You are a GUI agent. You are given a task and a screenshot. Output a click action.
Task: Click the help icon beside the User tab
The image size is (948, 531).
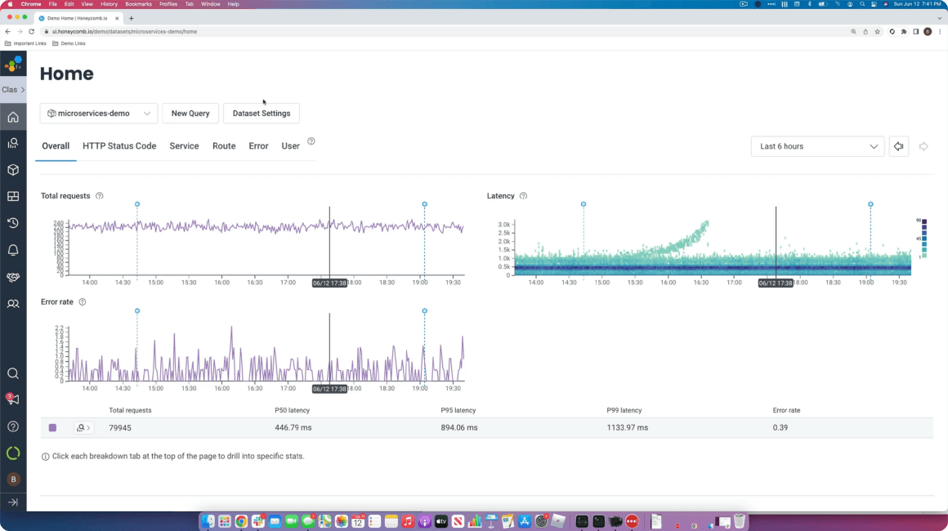click(x=311, y=141)
